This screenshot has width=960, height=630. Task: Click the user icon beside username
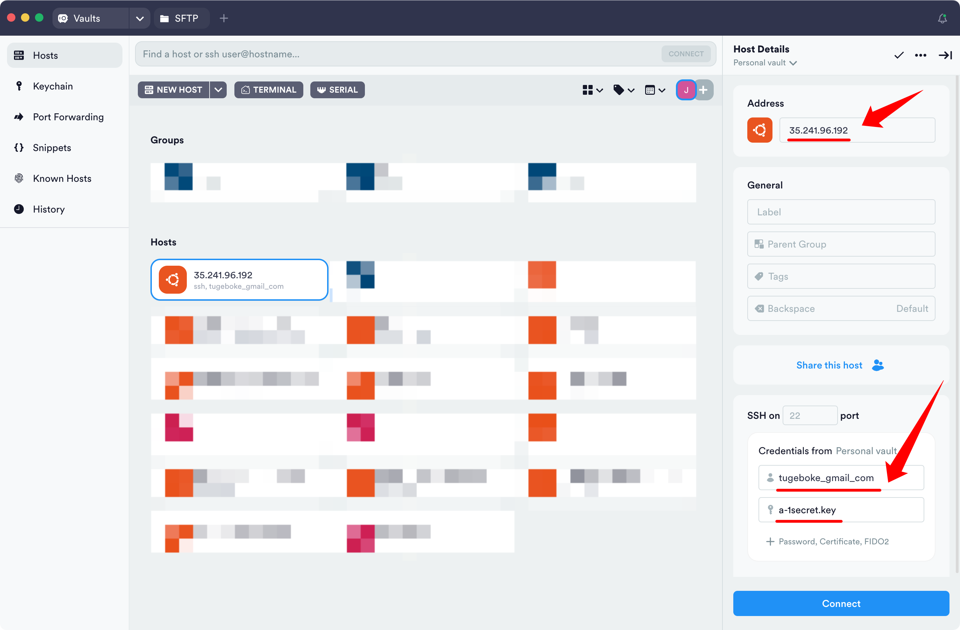click(770, 478)
